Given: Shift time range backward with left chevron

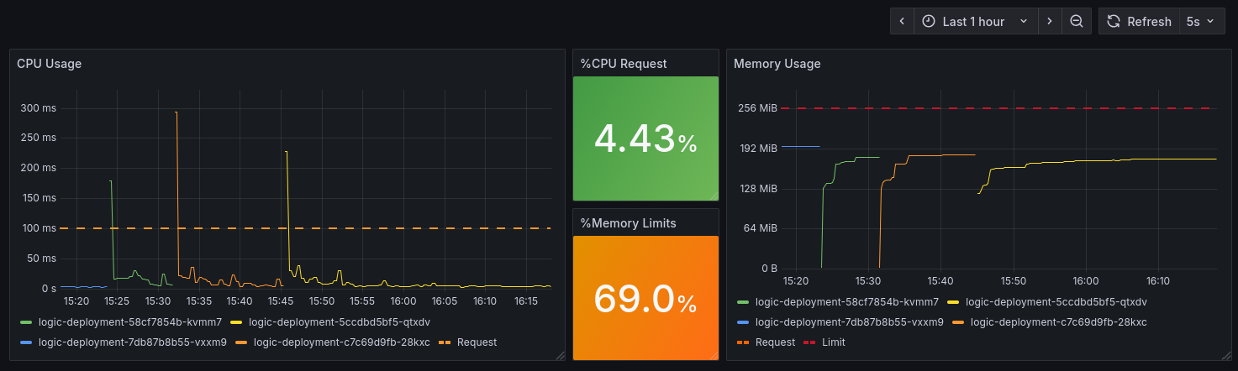Looking at the screenshot, I should 902,22.
